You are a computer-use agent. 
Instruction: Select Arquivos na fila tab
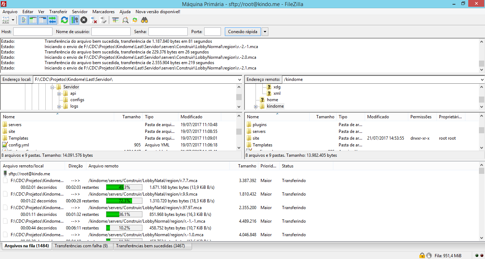pyautogui.click(x=27, y=246)
